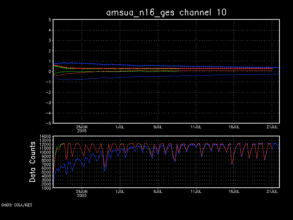Select the 11JUL date label under the upper chart
Viewport: 293px width, 220px height.
(196, 126)
